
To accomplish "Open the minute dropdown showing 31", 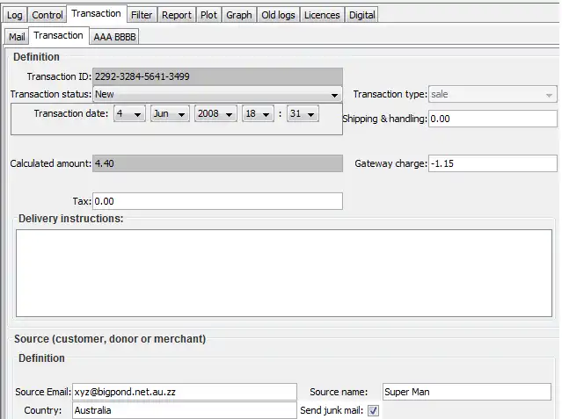I will point(303,114).
